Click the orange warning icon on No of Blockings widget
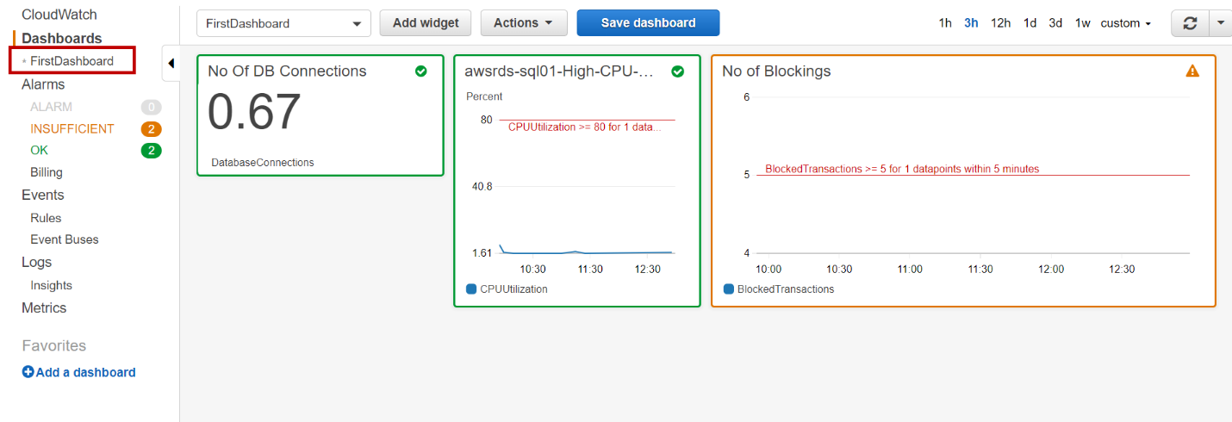The height and width of the screenshot is (422, 1232). pos(1192,71)
